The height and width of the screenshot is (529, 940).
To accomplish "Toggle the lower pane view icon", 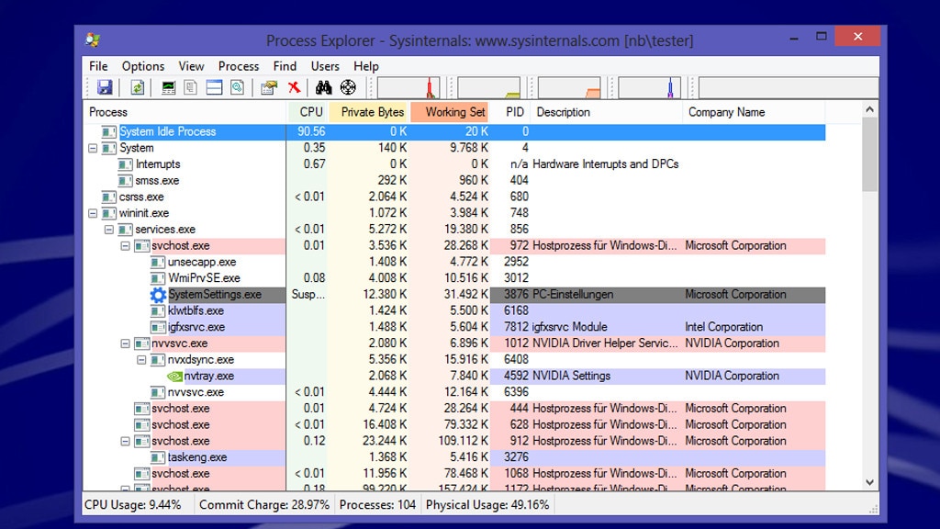I will pyautogui.click(x=213, y=87).
